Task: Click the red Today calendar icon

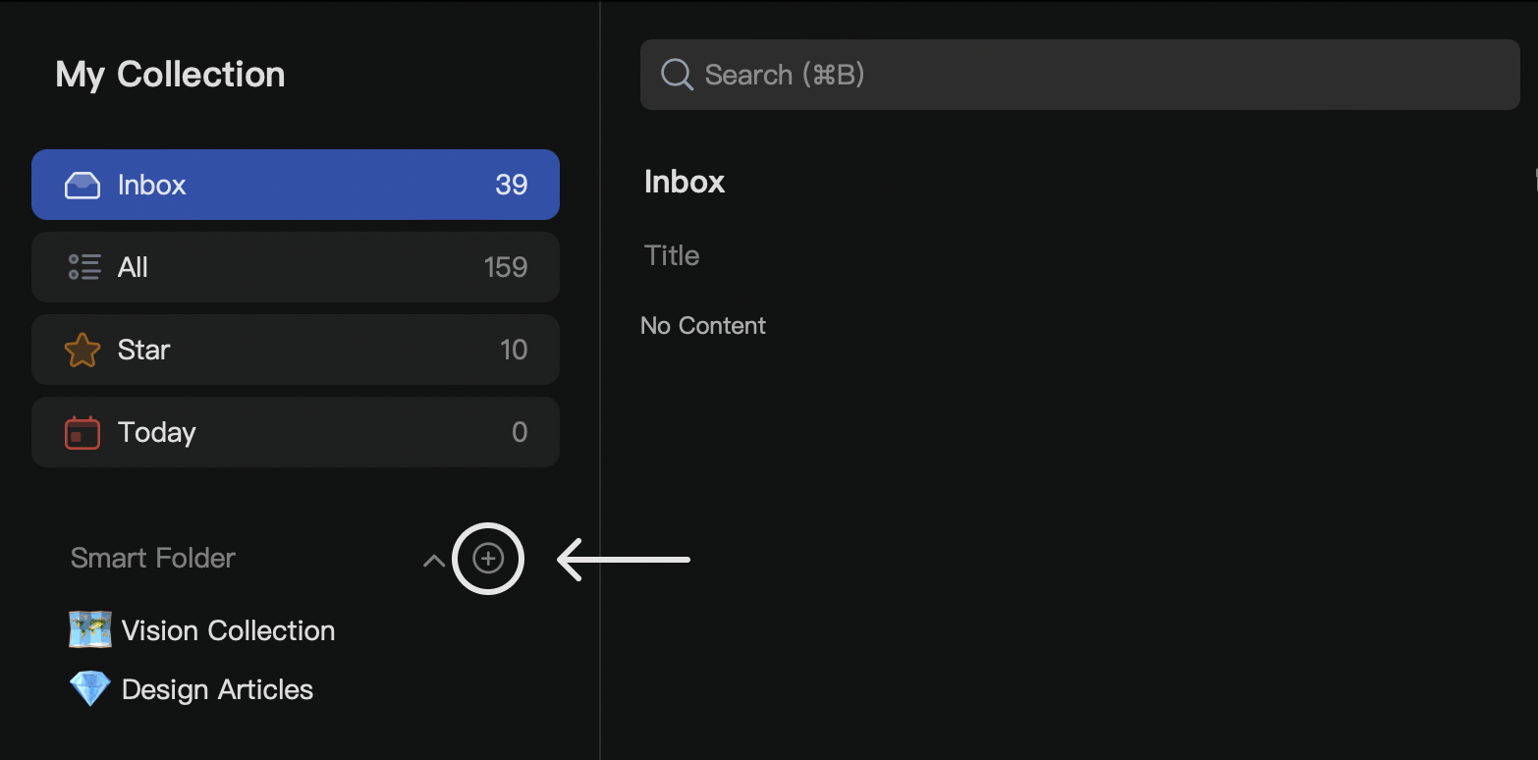Action: [82, 432]
